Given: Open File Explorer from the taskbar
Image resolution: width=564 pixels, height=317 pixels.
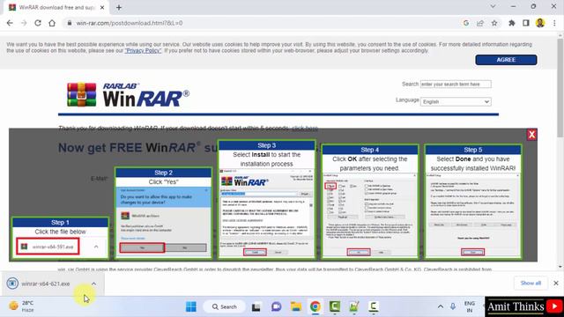Looking at the screenshot, I should (x=296, y=306).
